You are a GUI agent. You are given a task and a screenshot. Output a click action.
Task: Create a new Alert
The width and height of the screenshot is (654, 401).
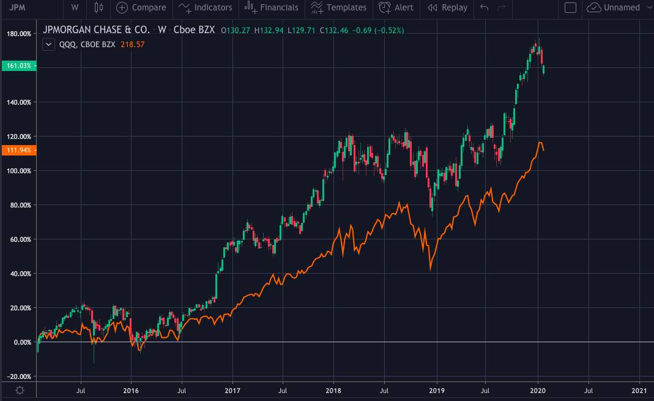[x=396, y=7]
